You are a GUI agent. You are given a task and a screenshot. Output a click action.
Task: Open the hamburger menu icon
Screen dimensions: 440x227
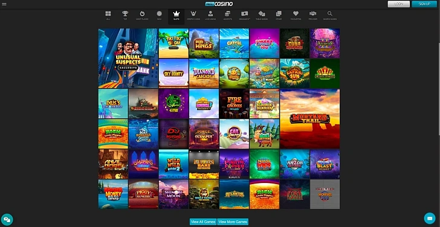pos(4,4)
